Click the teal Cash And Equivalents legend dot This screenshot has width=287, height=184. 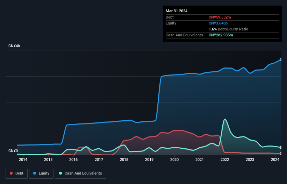[60, 173]
